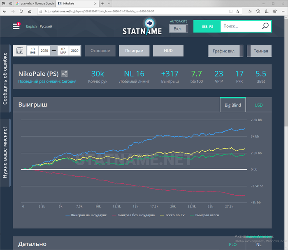Viewport: 288px width, 250px height.
Task: Click the 17 PFR stat
Action: click(x=239, y=77)
